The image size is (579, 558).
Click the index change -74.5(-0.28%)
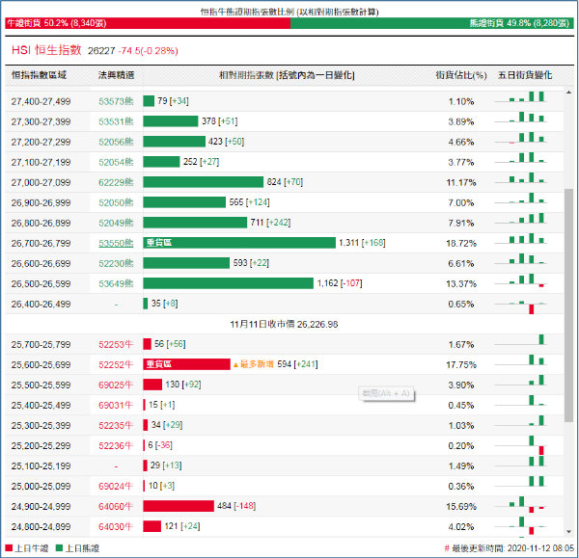click(x=148, y=51)
